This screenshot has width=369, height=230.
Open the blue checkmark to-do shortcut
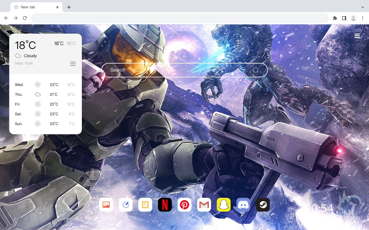click(x=126, y=205)
